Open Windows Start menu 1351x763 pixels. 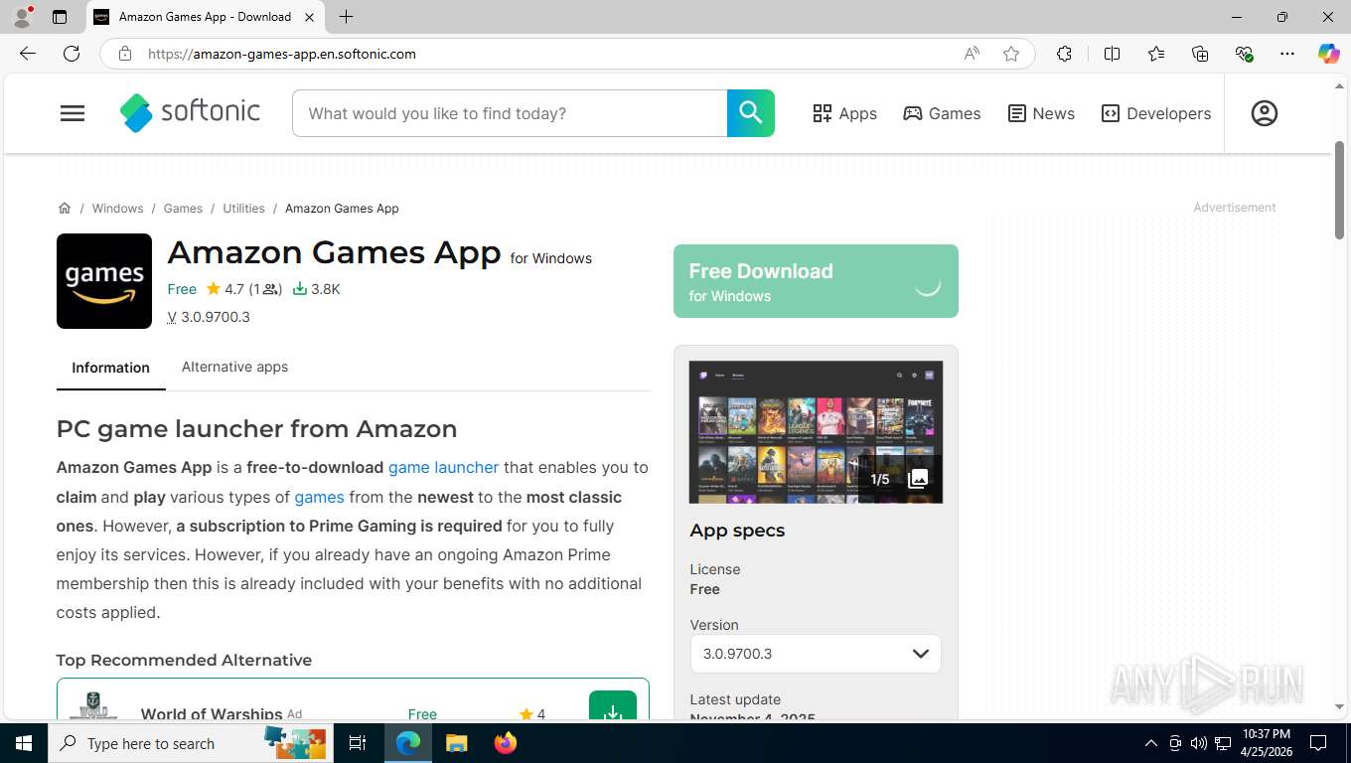click(24, 743)
